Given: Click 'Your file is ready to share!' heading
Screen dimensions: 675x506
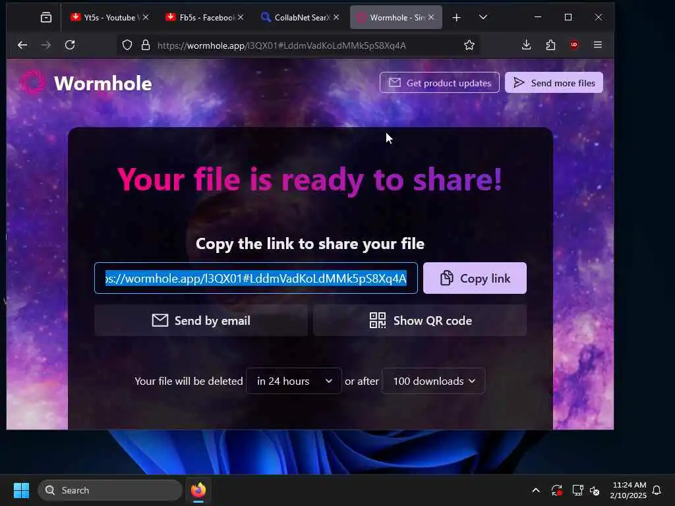Looking at the screenshot, I should pyautogui.click(x=310, y=179).
